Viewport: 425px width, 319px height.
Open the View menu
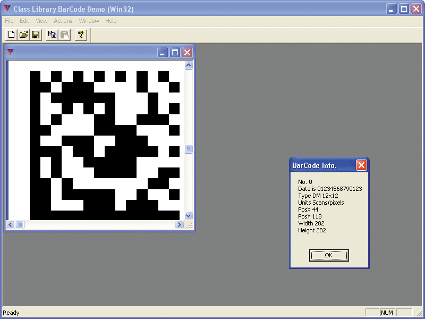(41, 21)
